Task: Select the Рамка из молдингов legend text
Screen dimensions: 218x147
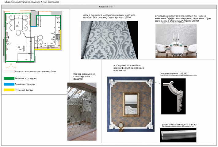Action: click(35, 72)
